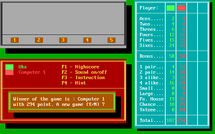This screenshot has width=215, height=134.
Task: Choose F4 - Hint
Action: point(74,83)
